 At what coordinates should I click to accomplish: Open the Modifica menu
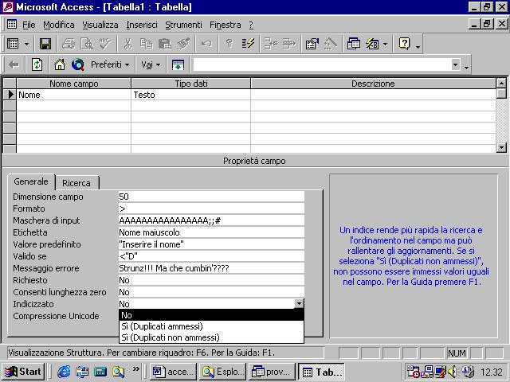[58, 25]
